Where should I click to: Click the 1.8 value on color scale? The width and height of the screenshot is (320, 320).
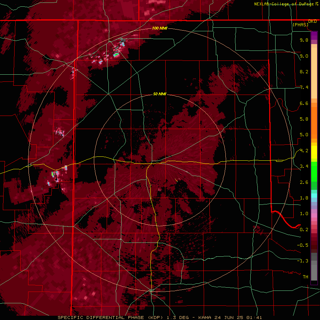[x=304, y=198]
